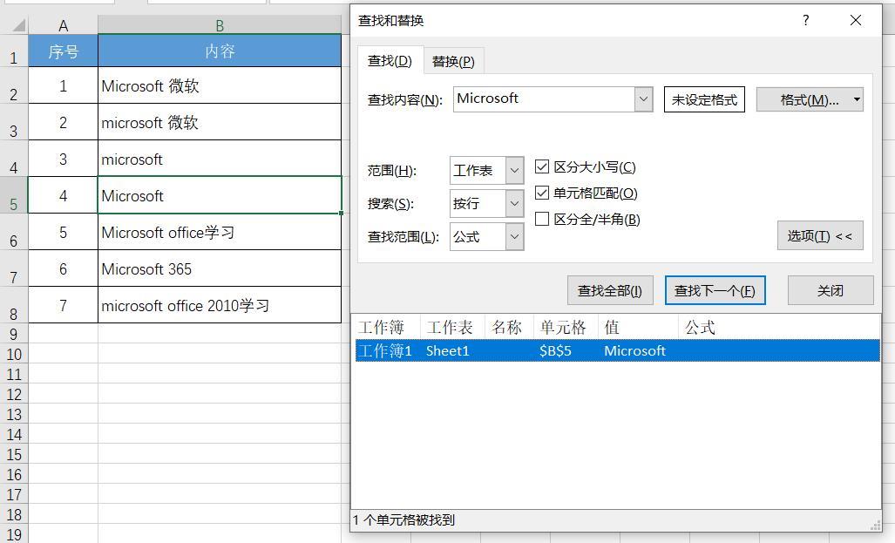The height and width of the screenshot is (543, 895).
Task: Click the 查找下一个 button
Action: tap(715, 290)
